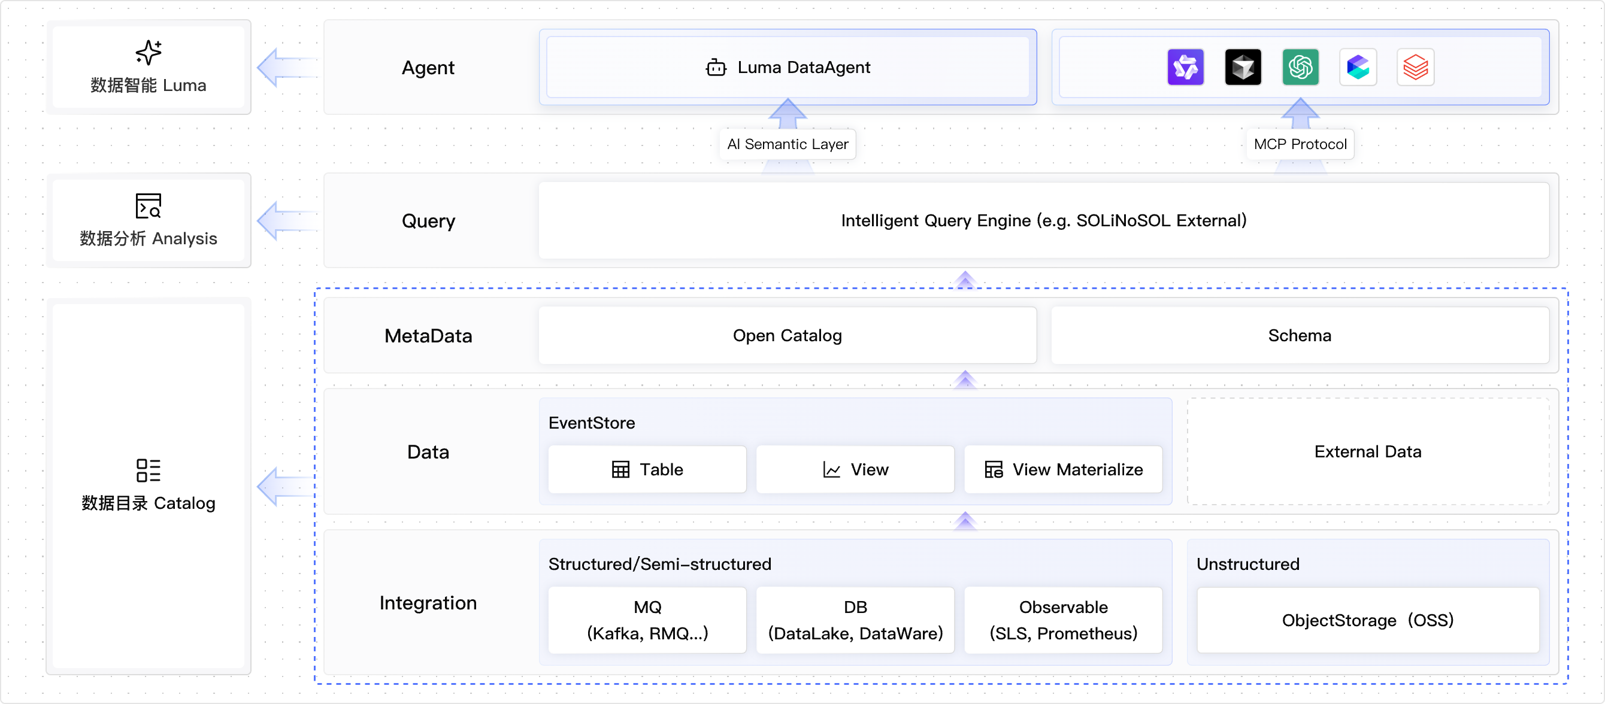The height and width of the screenshot is (704, 1605).
Task: Click the Intelligent Query Engine box
Action: [1044, 220]
